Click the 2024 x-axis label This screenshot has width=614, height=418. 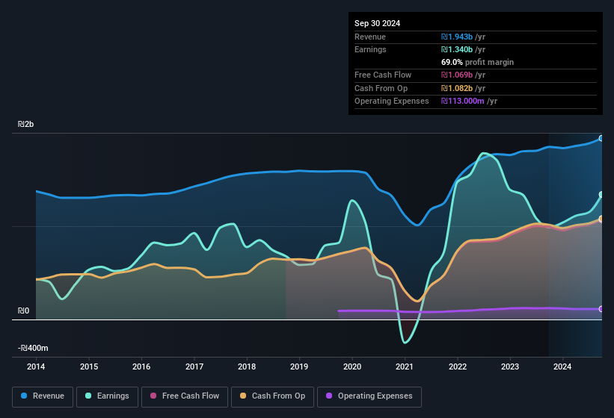[562, 366]
